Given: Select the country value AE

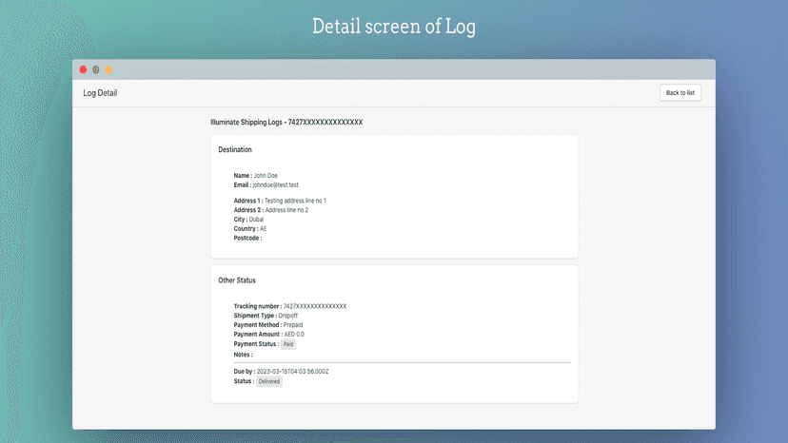Looking at the screenshot, I should tap(264, 228).
